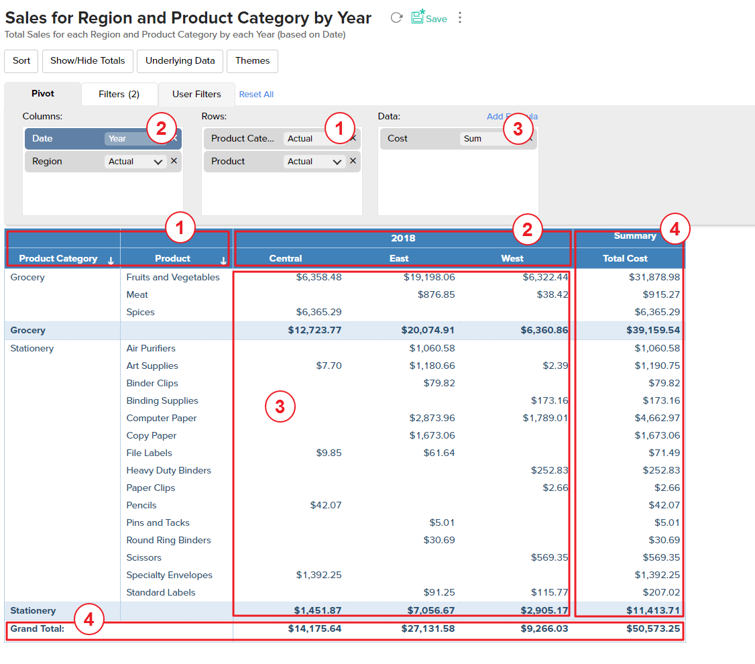Click sort arrow on Product column header
Viewport: 755px width, 664px height.
coord(223,260)
